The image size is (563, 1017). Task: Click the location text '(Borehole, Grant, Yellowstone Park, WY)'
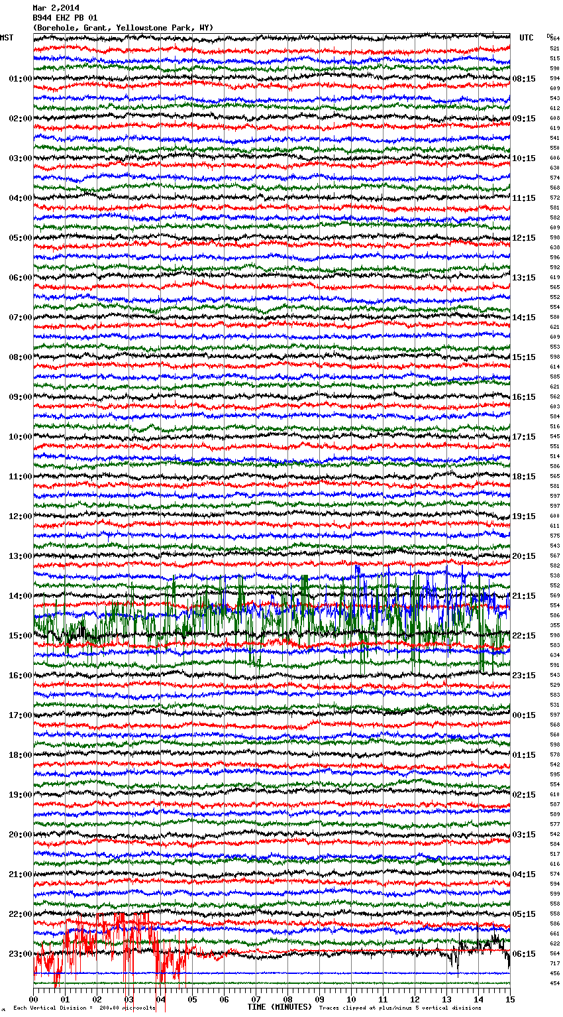click(123, 28)
